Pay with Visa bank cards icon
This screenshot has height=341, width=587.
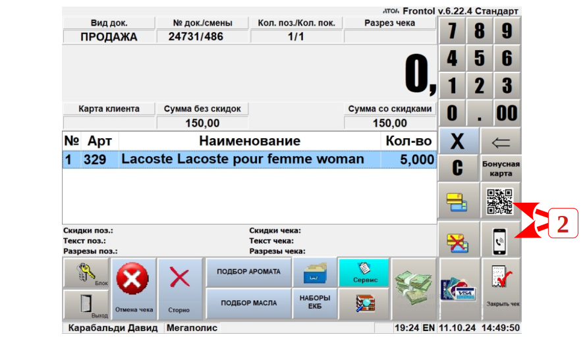(460, 288)
